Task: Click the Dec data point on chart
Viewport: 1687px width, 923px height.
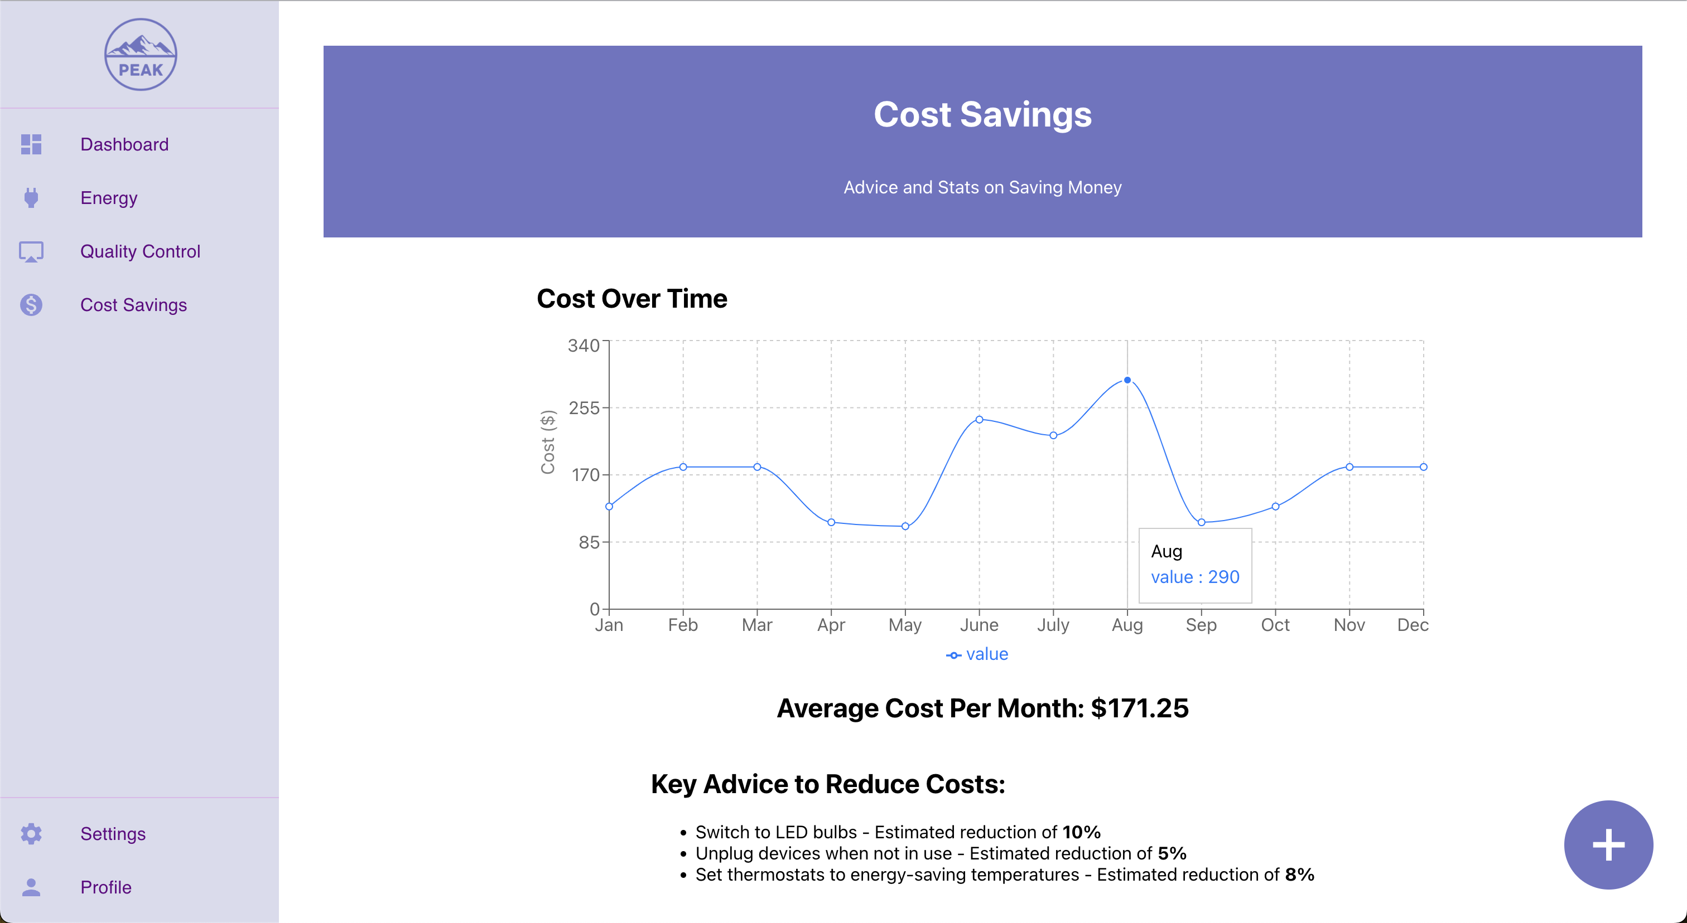Action: click(1423, 467)
